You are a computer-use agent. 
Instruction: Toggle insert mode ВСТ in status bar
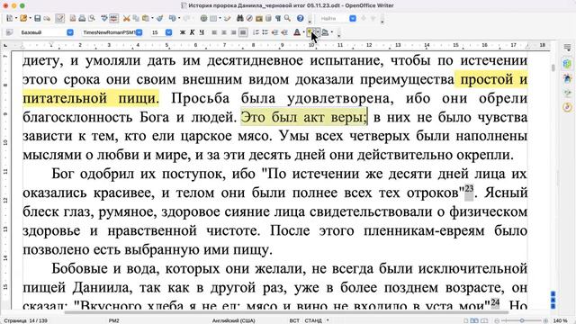click(294, 320)
